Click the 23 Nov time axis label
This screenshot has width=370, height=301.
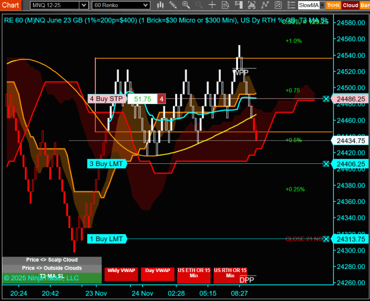tap(96, 293)
